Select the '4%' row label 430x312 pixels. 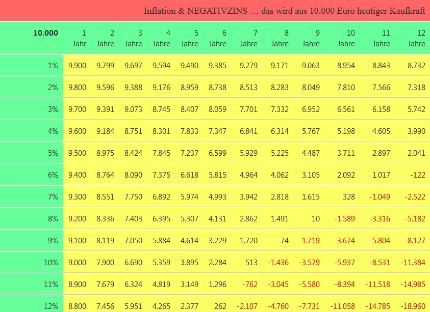point(53,131)
